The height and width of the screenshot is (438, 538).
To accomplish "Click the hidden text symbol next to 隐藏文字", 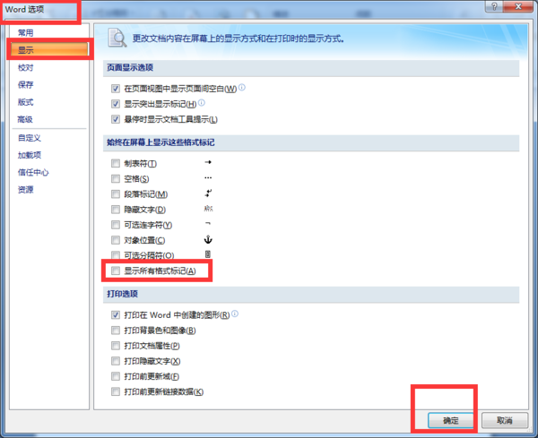I will 208,209.
